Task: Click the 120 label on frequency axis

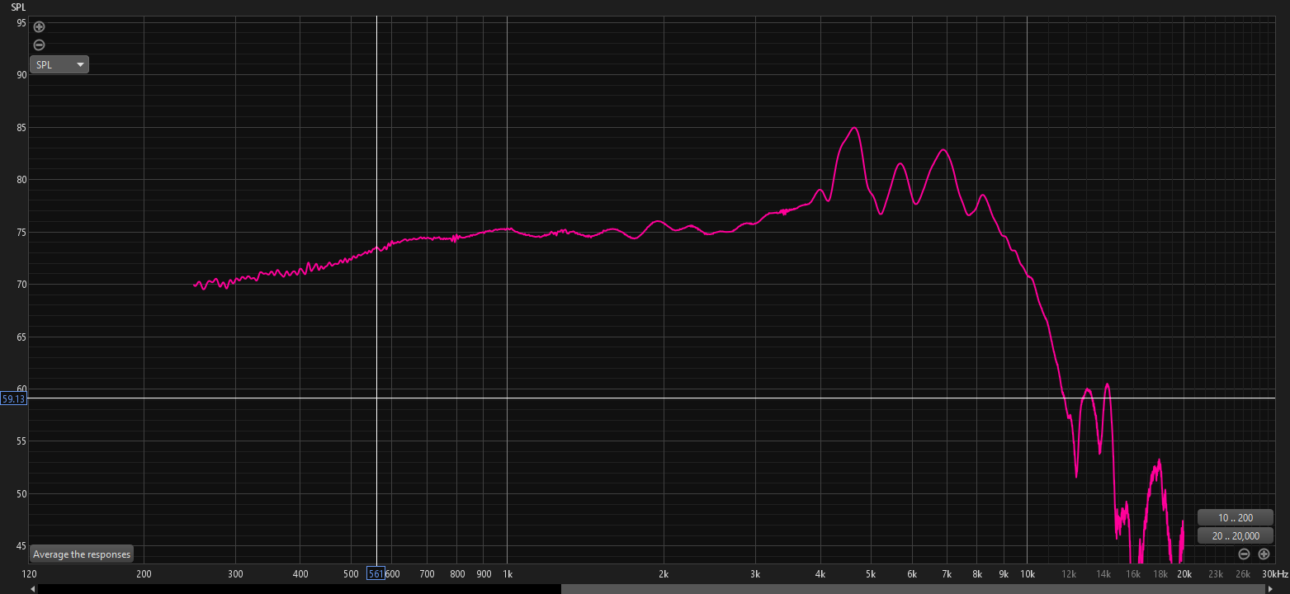Action: (x=29, y=573)
